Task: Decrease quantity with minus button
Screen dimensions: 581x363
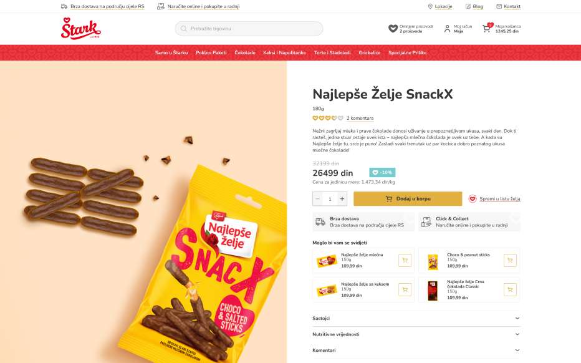Action: pyautogui.click(x=317, y=199)
